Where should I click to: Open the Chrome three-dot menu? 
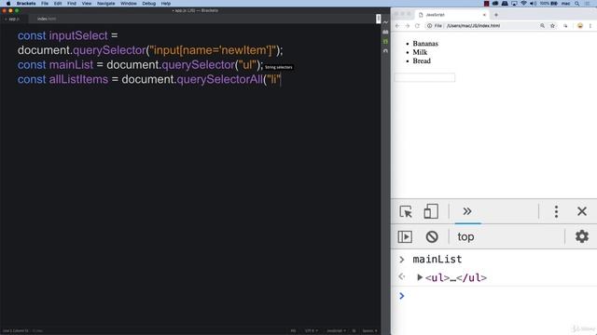(590, 26)
